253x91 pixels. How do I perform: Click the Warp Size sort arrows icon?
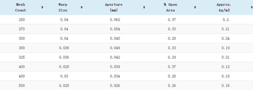pyautogui.click(x=82, y=7)
